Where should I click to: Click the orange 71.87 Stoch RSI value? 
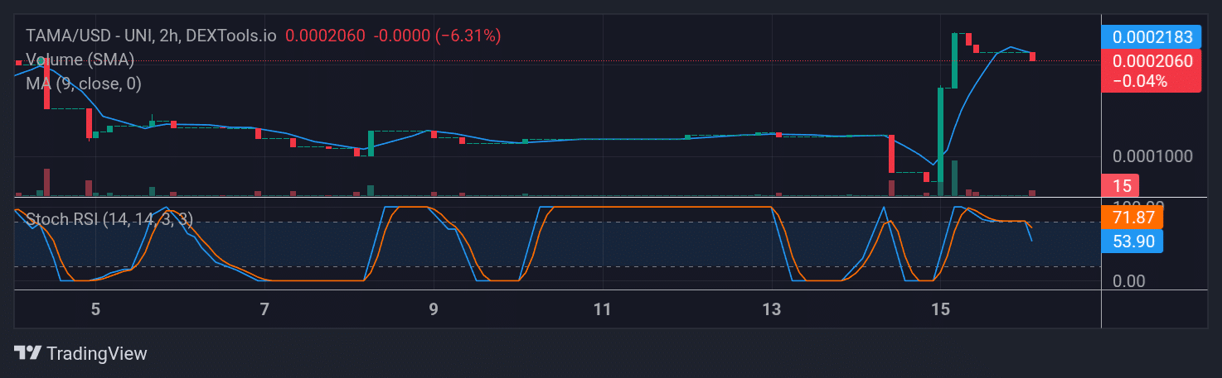[1132, 218]
